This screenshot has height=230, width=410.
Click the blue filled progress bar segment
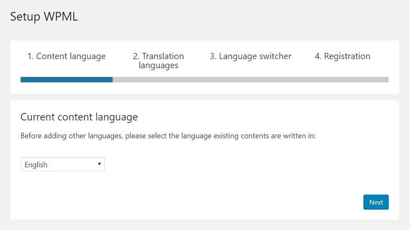(x=67, y=80)
